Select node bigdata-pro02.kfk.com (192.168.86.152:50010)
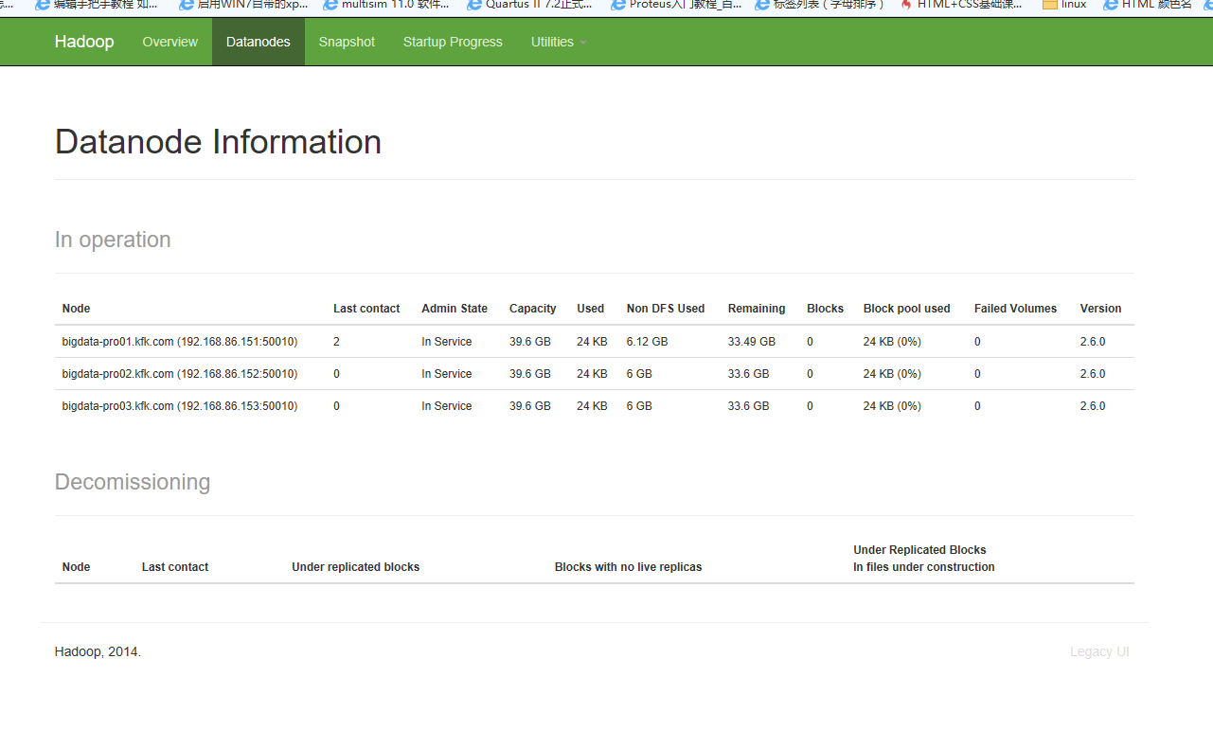This screenshot has width=1213, height=730. (180, 374)
